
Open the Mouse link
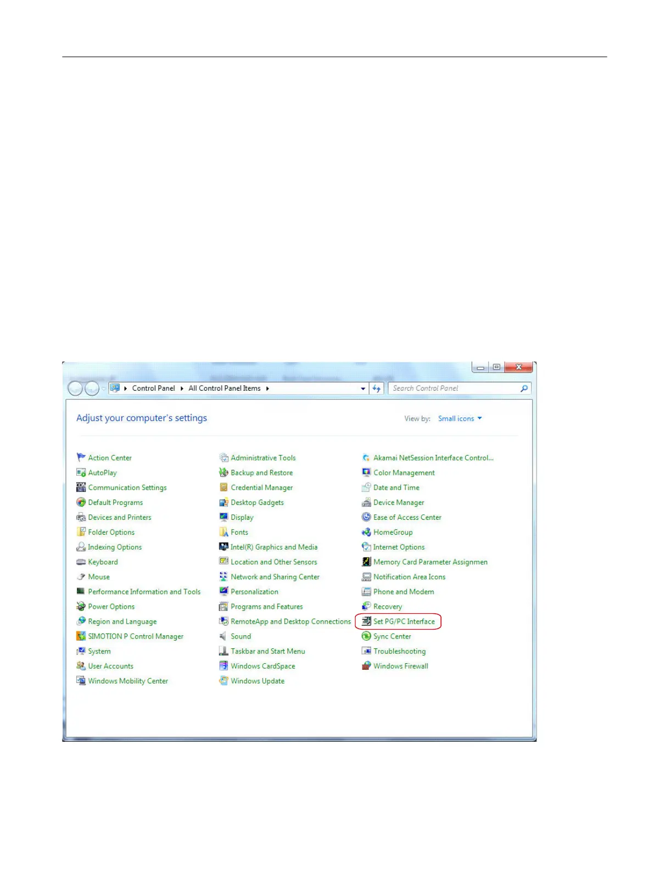point(99,576)
